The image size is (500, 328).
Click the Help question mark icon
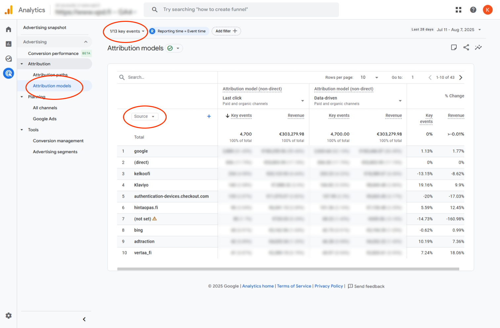(473, 10)
